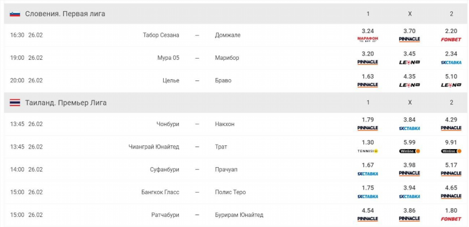Open the Чианграй Юнайтед team link

154,147
